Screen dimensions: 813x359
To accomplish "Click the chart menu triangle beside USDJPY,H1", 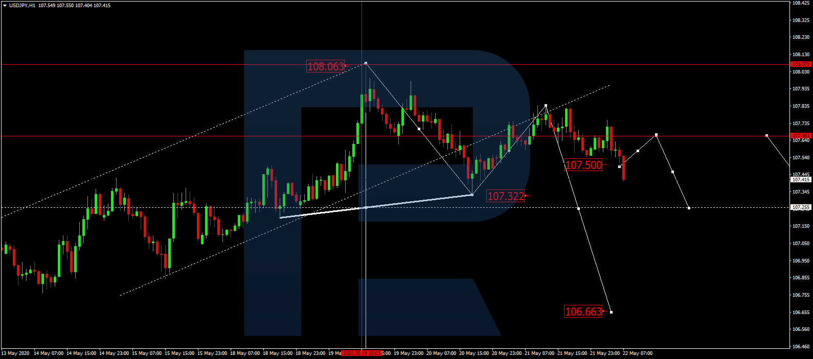I will pyautogui.click(x=5, y=6).
